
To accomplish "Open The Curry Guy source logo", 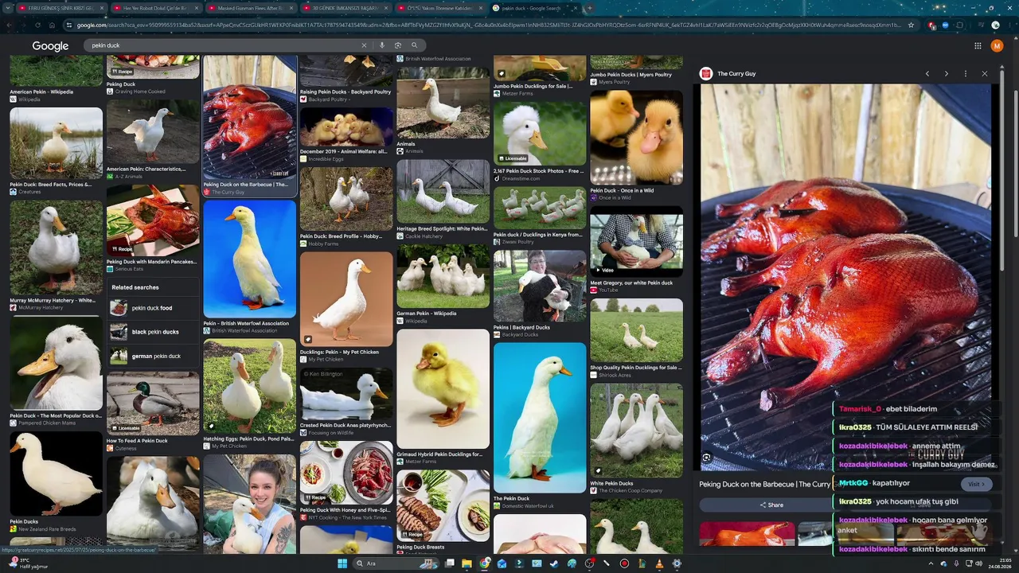I will coord(706,74).
